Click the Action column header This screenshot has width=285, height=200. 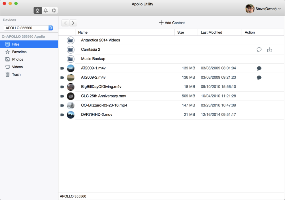pos(263,32)
